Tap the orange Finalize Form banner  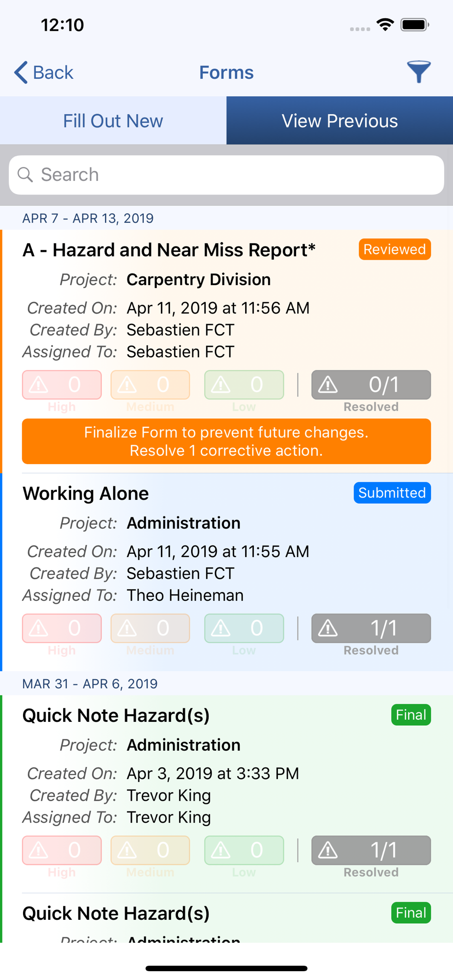click(x=226, y=441)
